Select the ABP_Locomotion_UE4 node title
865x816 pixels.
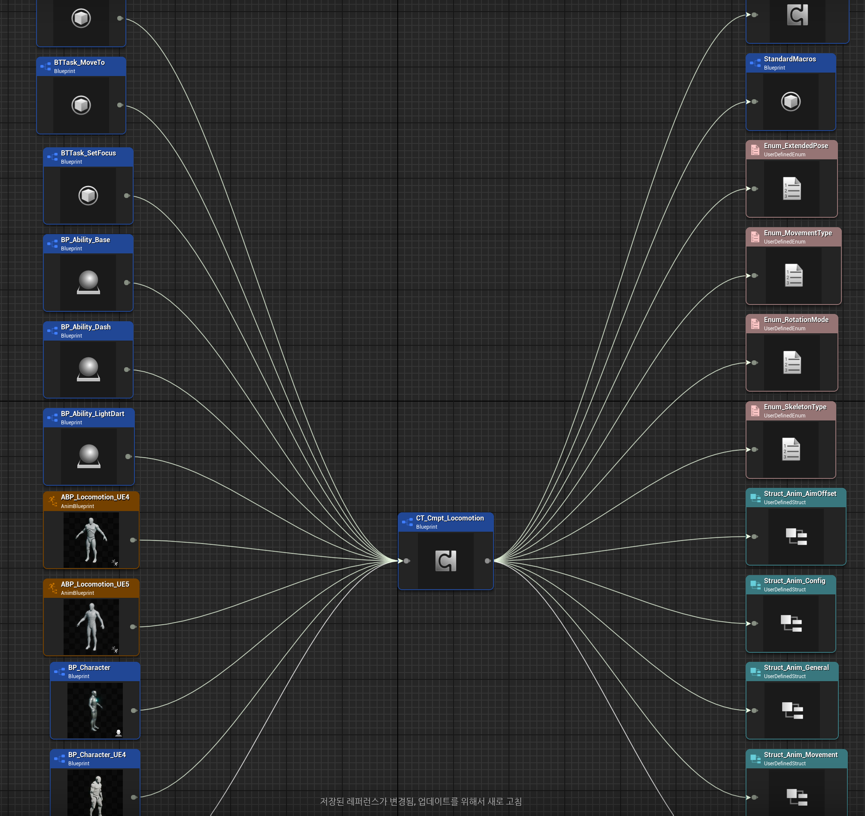click(x=95, y=497)
